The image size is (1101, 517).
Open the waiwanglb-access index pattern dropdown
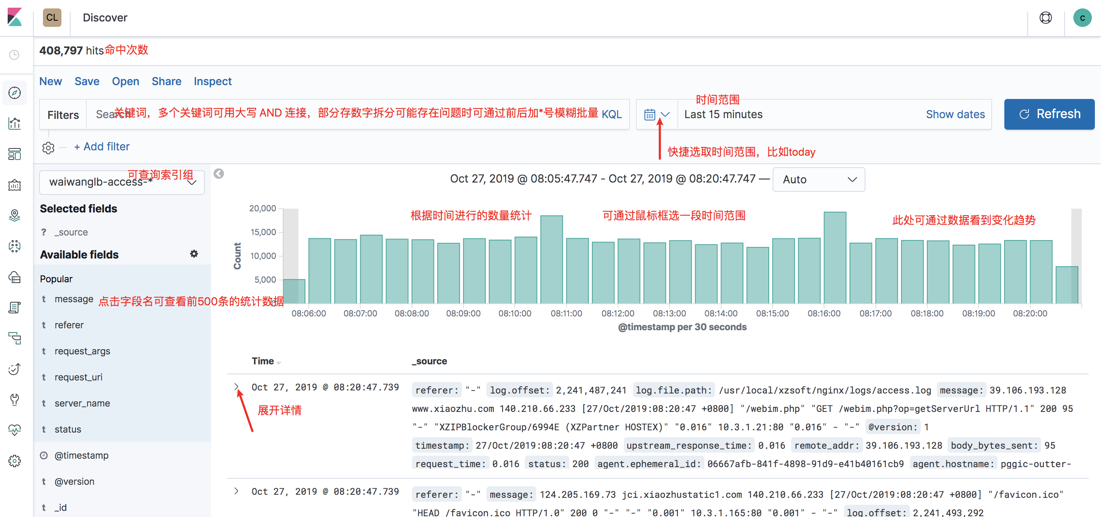122,183
